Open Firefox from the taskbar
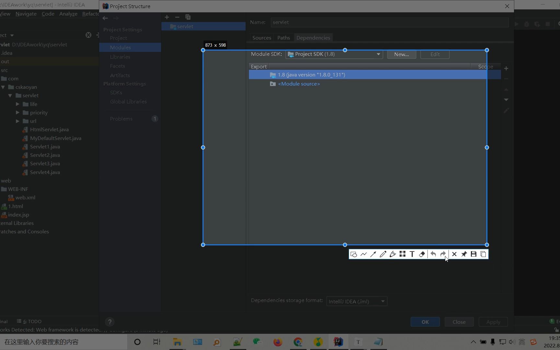The image size is (560, 350). (x=278, y=342)
